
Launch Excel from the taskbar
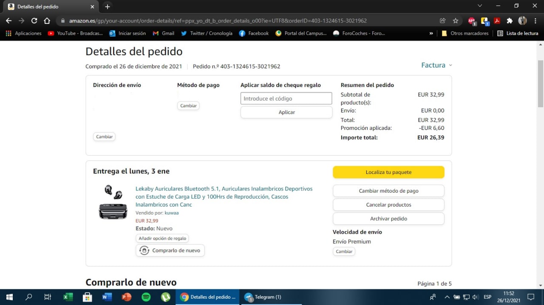(x=68, y=297)
